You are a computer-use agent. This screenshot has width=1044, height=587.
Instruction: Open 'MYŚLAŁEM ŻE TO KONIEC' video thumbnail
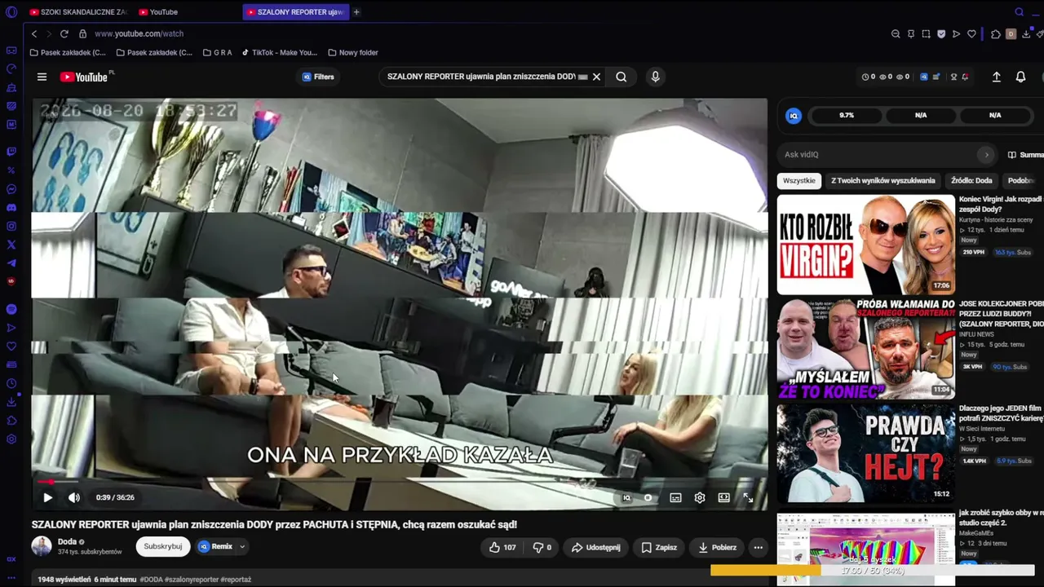(865, 349)
